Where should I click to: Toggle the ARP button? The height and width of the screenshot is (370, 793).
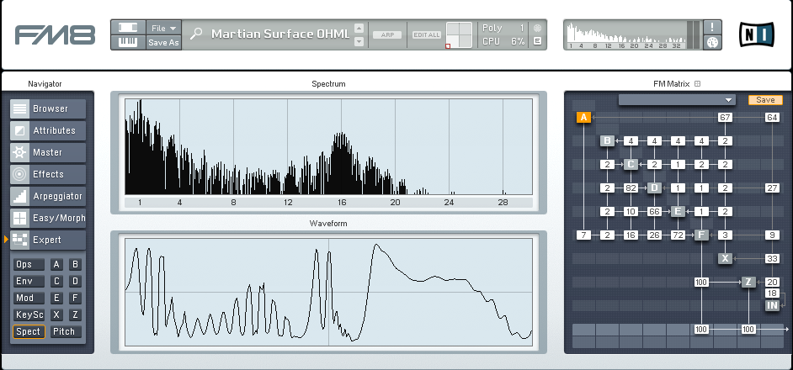[x=387, y=34]
